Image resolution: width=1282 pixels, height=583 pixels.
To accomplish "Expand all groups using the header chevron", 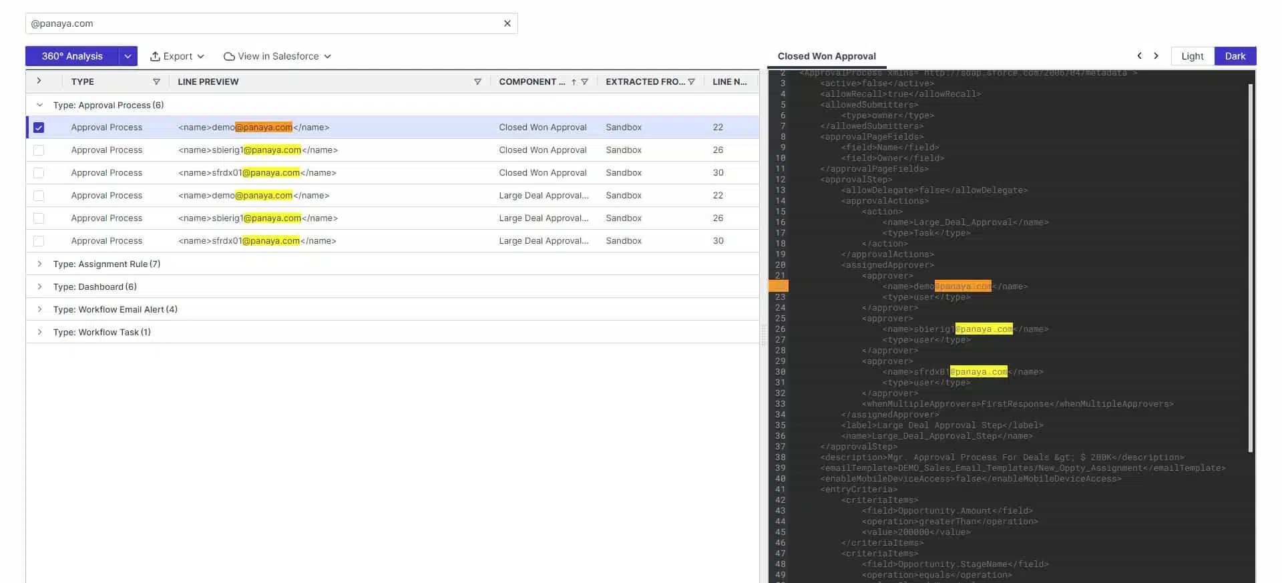I will [x=39, y=81].
